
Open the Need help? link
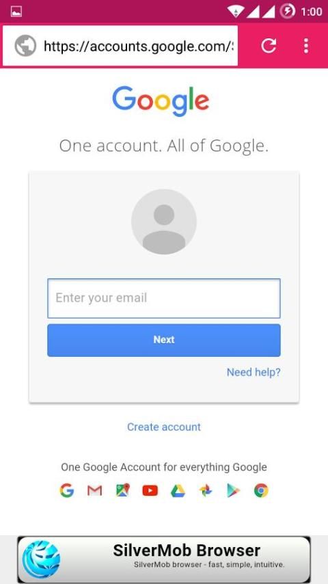click(254, 372)
